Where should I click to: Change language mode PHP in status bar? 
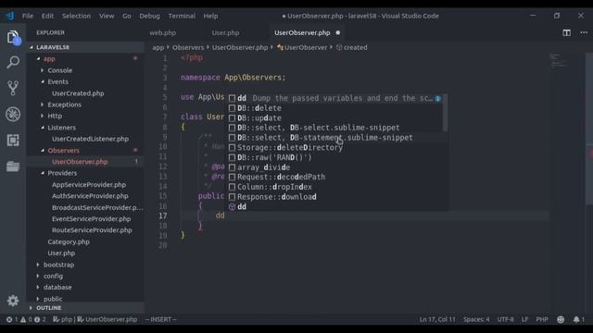[x=542, y=319]
